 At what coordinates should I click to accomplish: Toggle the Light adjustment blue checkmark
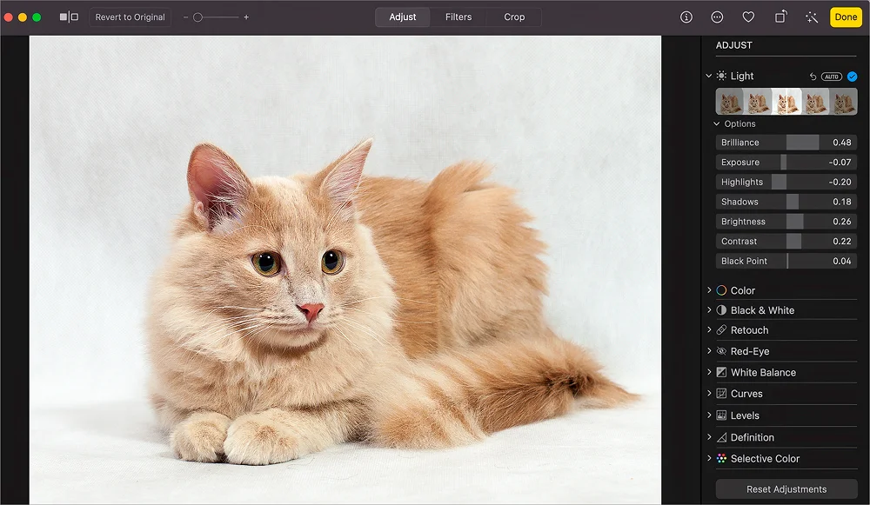(x=852, y=76)
